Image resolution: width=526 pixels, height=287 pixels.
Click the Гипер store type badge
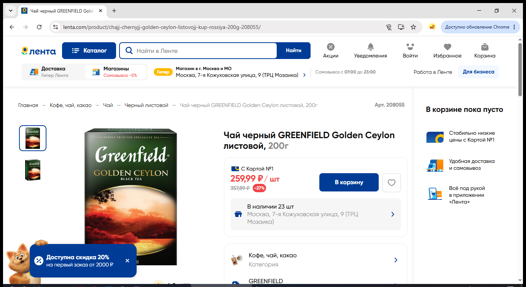click(163, 72)
